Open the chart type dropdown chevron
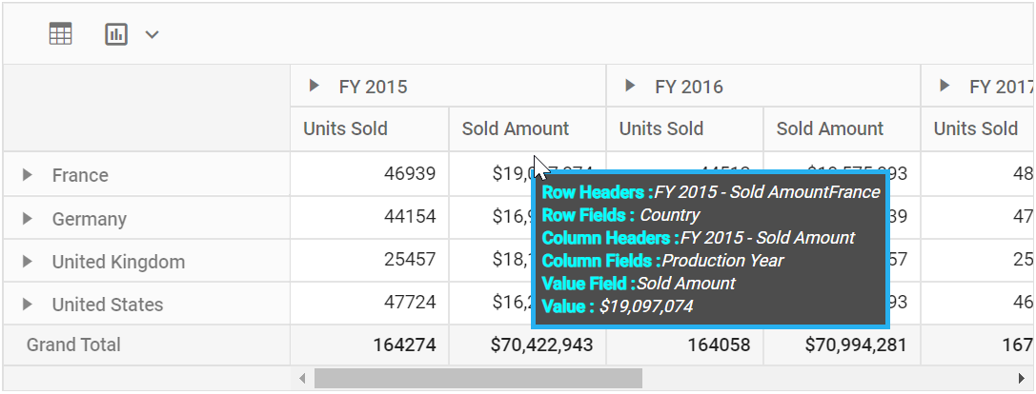Screen dimensions: 1036x394 pyautogui.click(x=152, y=34)
